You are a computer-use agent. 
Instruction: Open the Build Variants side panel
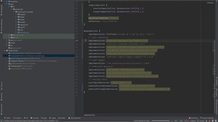1,109
